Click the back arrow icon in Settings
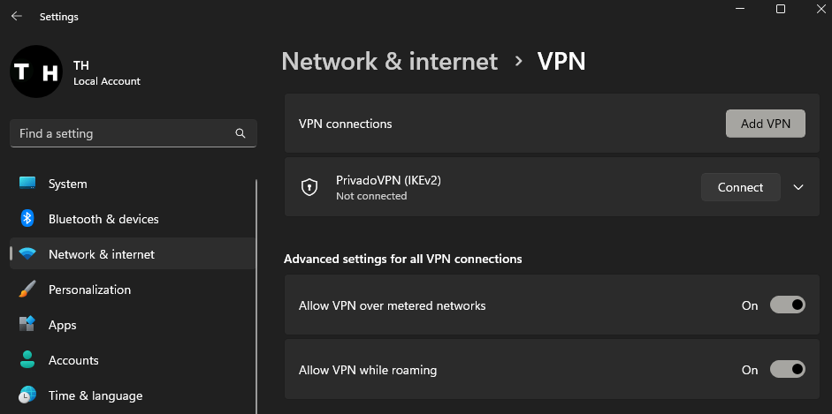 (x=17, y=17)
